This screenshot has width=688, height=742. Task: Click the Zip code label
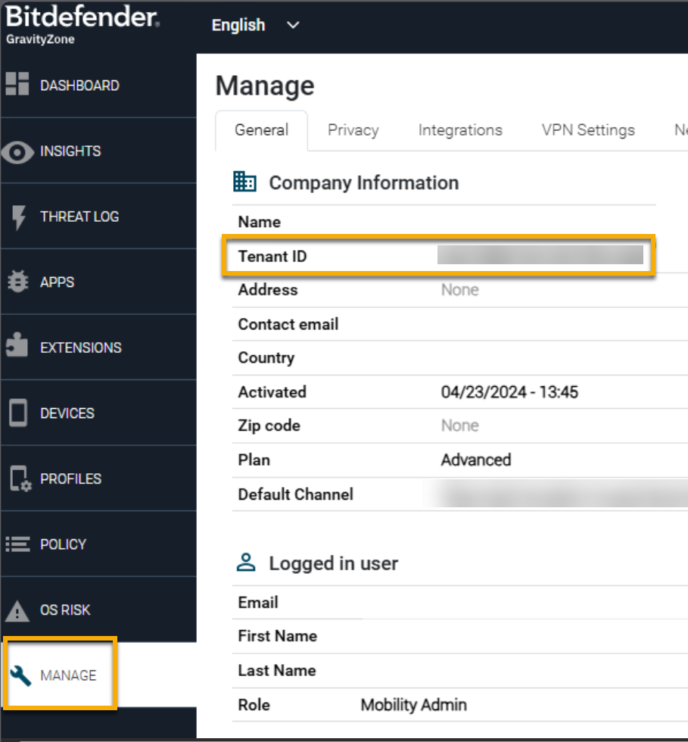pyautogui.click(x=269, y=426)
